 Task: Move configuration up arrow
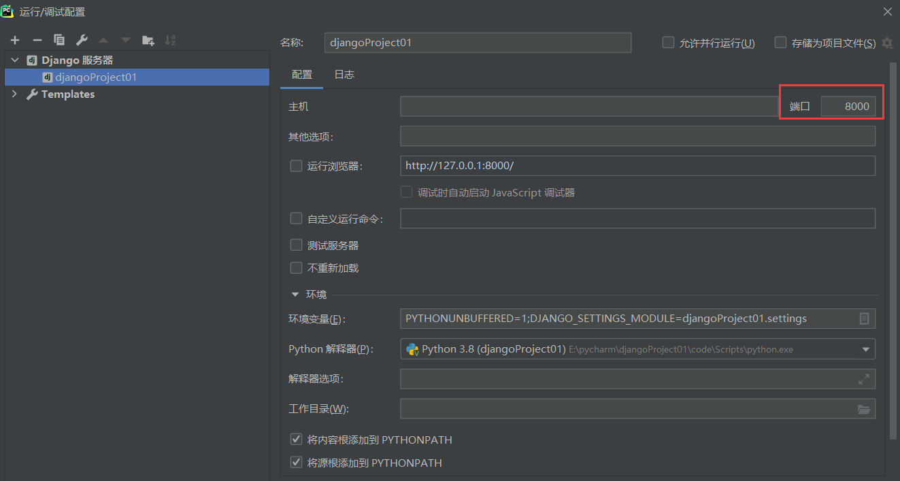point(103,41)
